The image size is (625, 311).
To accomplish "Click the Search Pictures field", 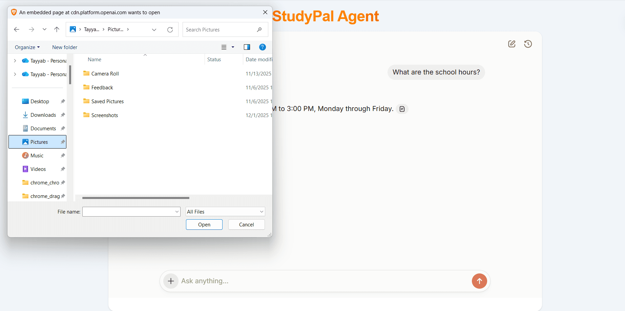I will click(225, 29).
